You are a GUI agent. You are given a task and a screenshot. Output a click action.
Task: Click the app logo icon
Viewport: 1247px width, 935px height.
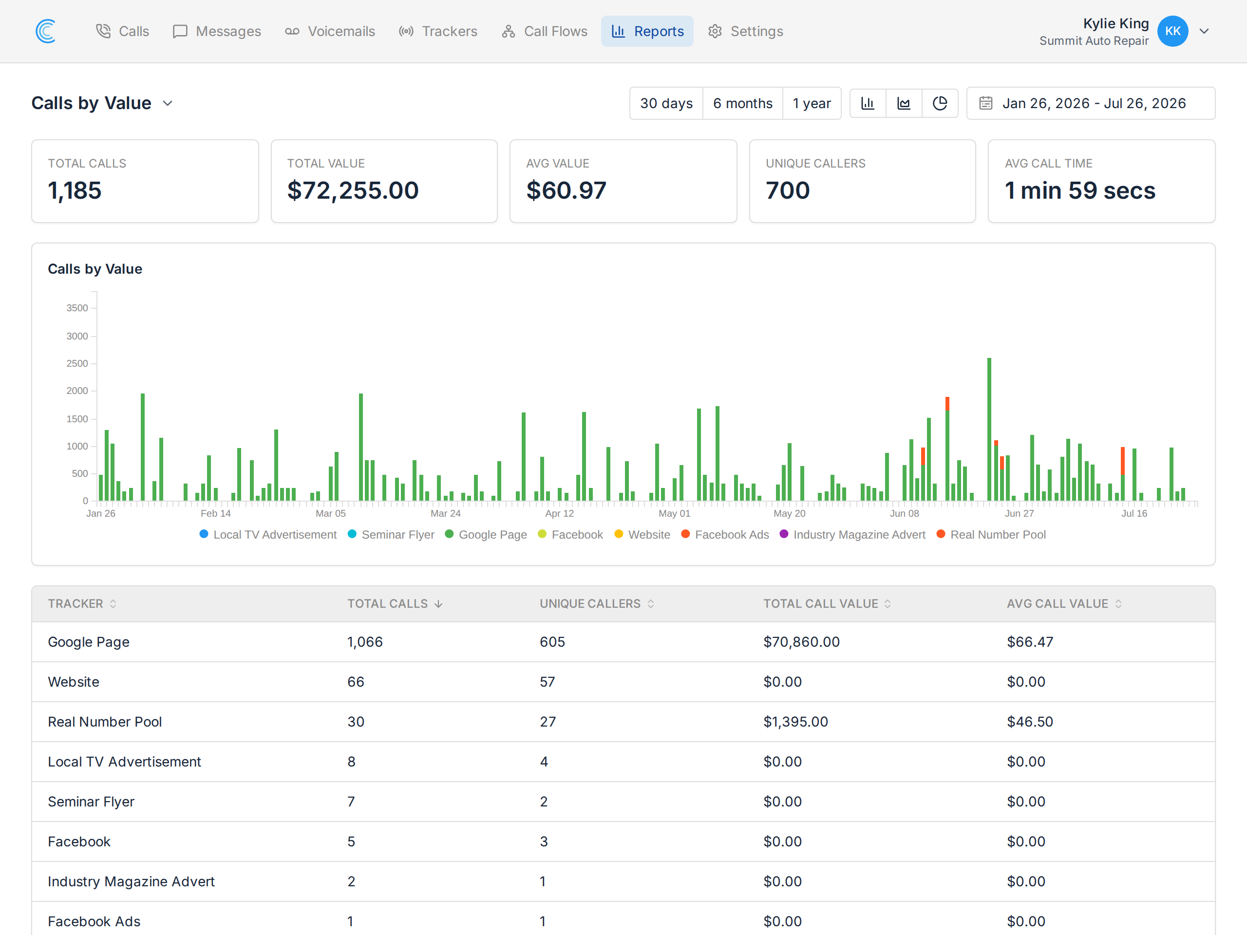(46, 31)
